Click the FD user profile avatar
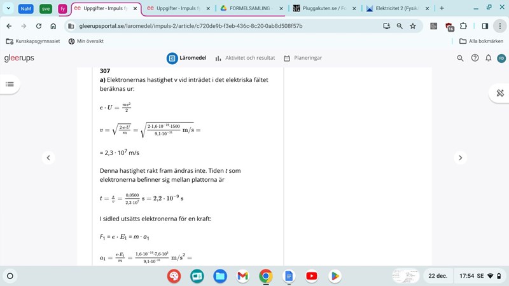 (501, 58)
